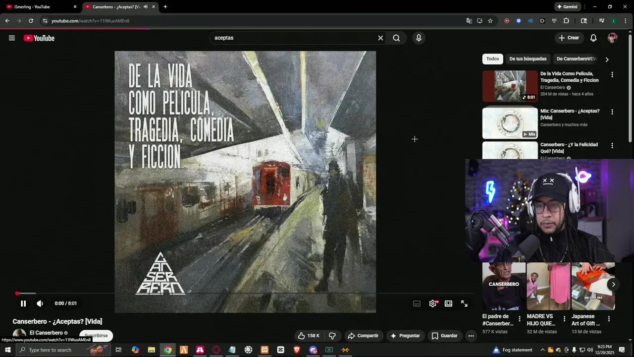The image size is (634, 357).
Task: Switch player to theater mode
Action: tap(448, 303)
